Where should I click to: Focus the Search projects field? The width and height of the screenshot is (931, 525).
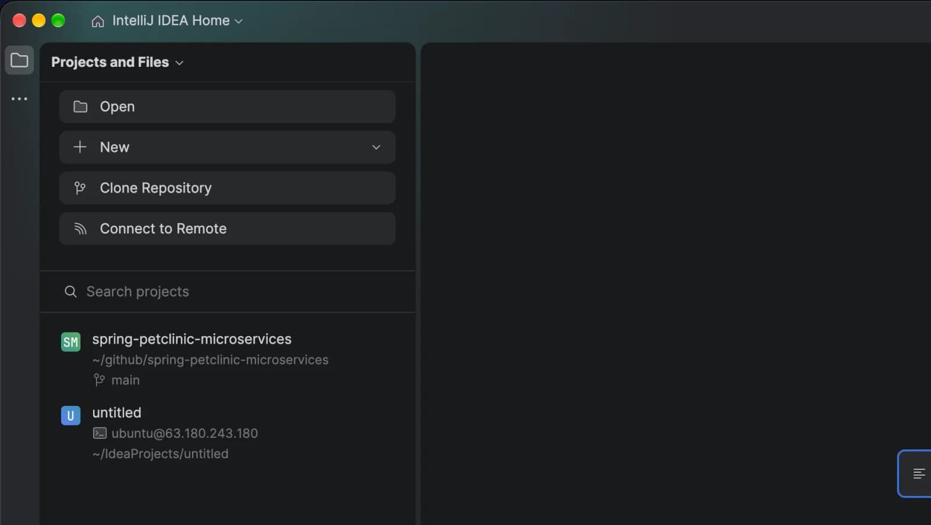[228, 291]
